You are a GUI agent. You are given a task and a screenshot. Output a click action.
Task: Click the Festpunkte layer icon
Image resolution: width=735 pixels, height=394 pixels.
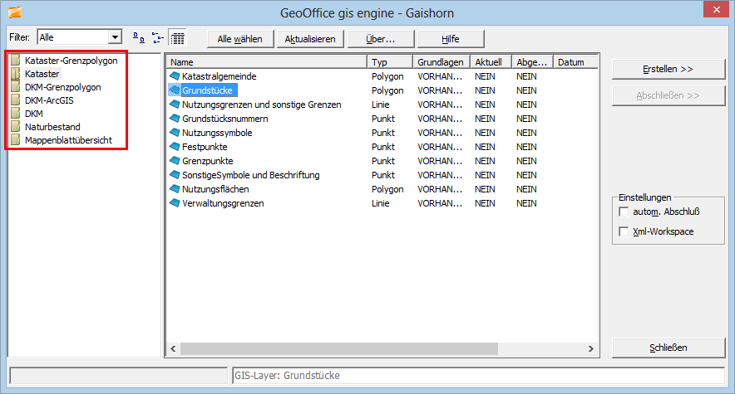coord(175,146)
